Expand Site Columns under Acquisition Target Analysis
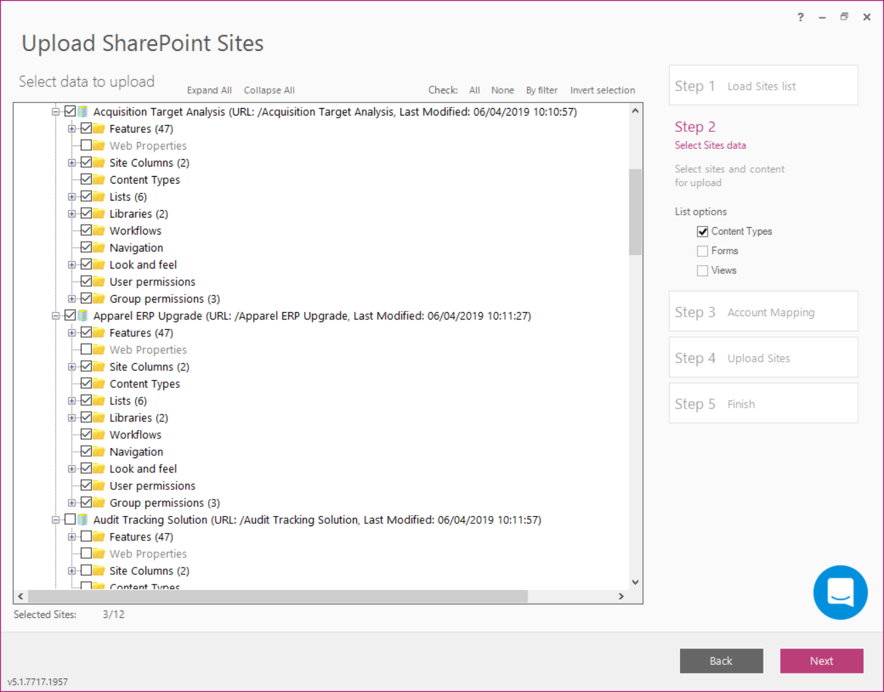884x692 pixels. [x=71, y=162]
